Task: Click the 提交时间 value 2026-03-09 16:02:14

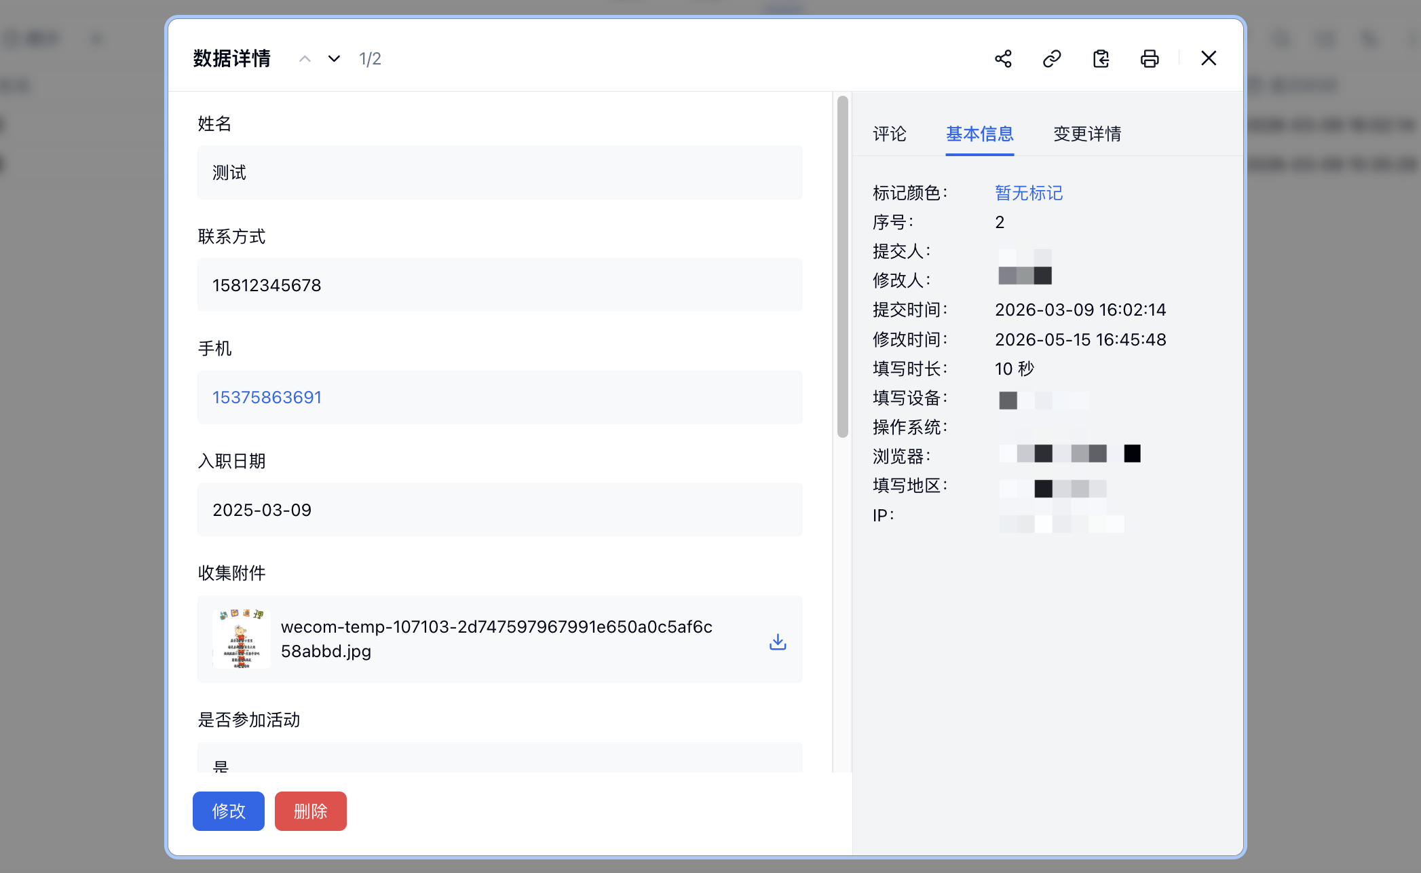Action: click(1080, 310)
